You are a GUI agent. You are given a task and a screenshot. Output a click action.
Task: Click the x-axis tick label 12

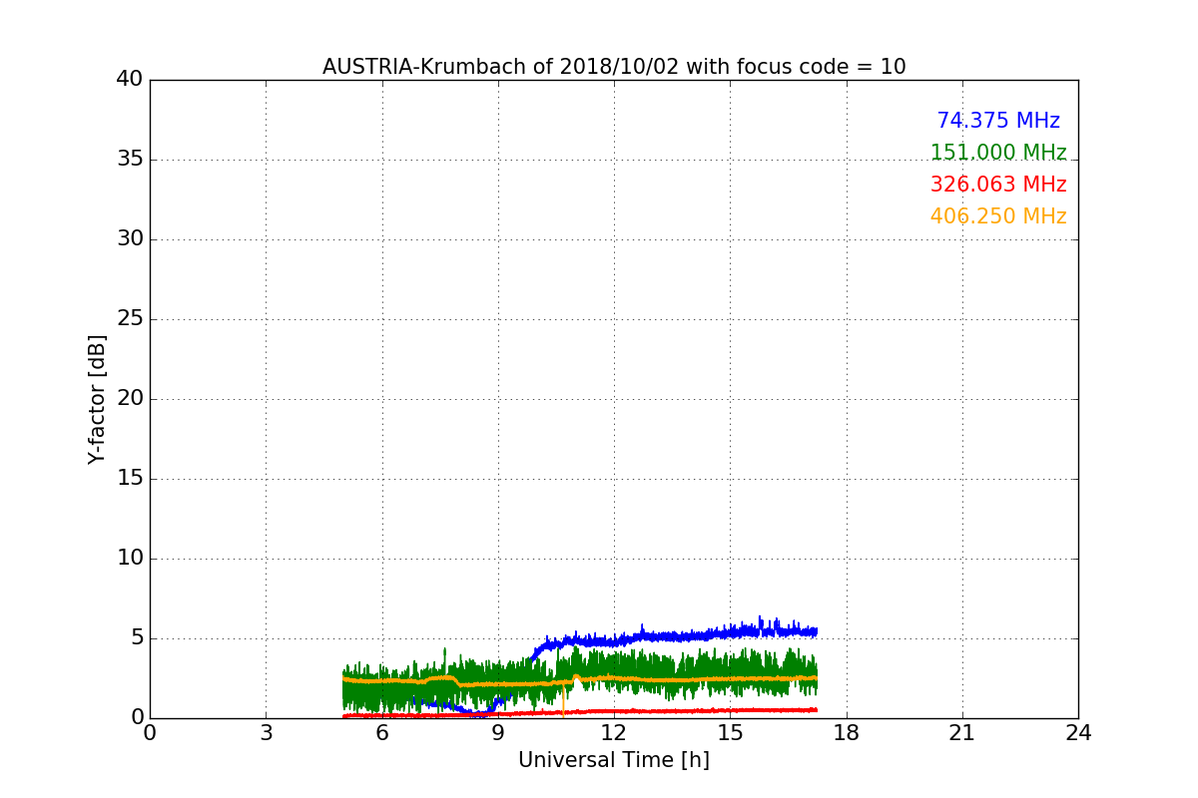click(614, 733)
